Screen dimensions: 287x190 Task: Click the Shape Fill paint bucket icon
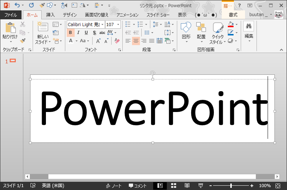(231, 24)
